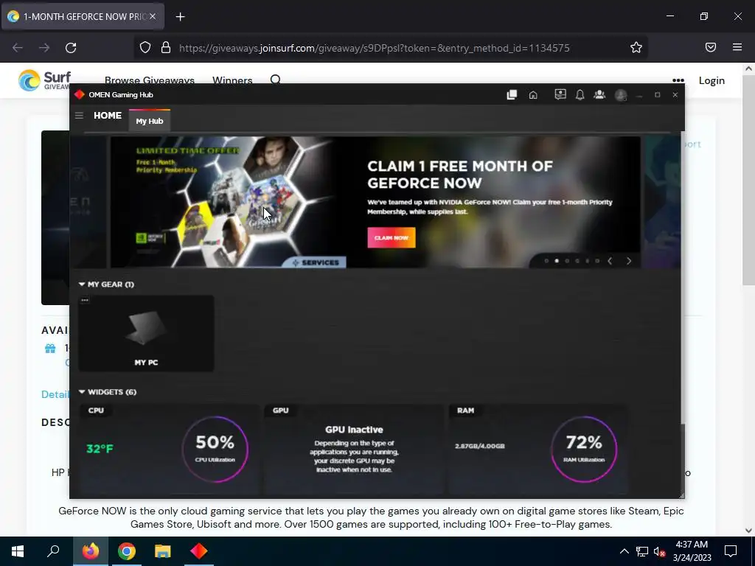Open Browse Giveaways in Surf site nav
This screenshot has height=566, width=755.
149,80
